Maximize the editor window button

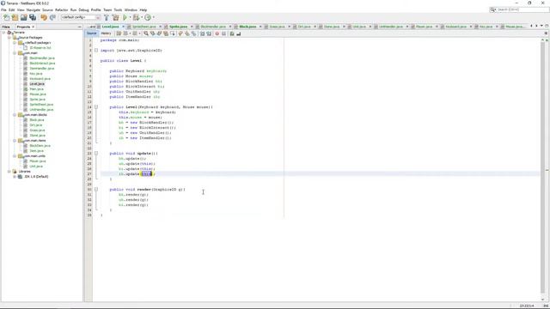pos(547,27)
